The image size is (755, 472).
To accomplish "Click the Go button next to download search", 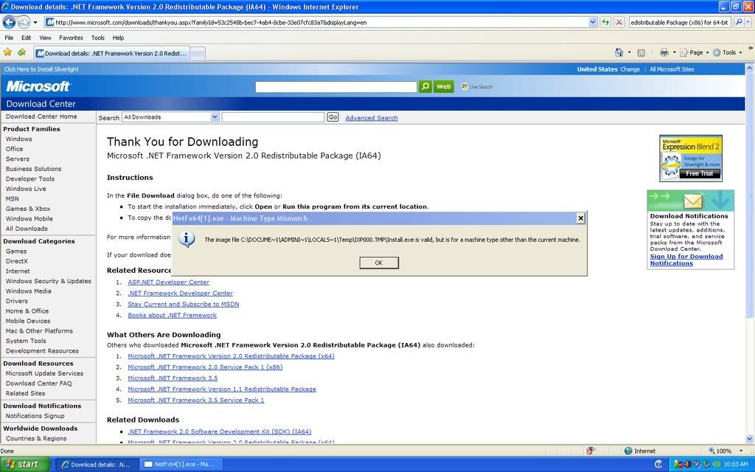I will point(333,117).
